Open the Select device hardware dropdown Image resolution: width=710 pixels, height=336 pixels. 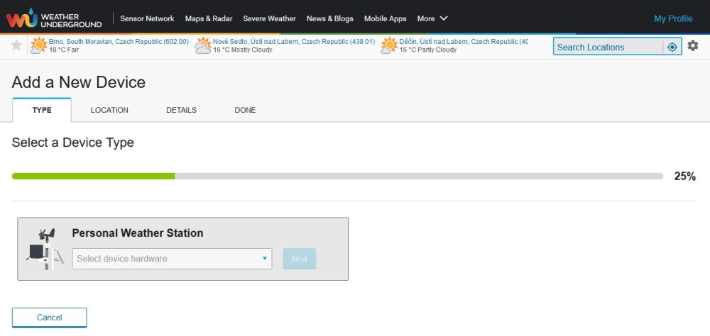coord(172,259)
